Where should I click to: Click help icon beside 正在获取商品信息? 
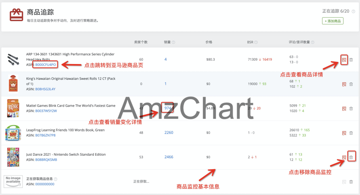55,179
